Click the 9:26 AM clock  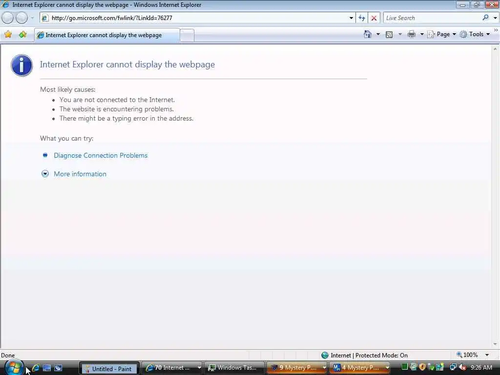481,368
